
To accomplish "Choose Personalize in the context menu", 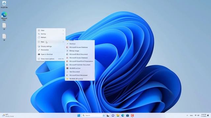I will 51,50.
